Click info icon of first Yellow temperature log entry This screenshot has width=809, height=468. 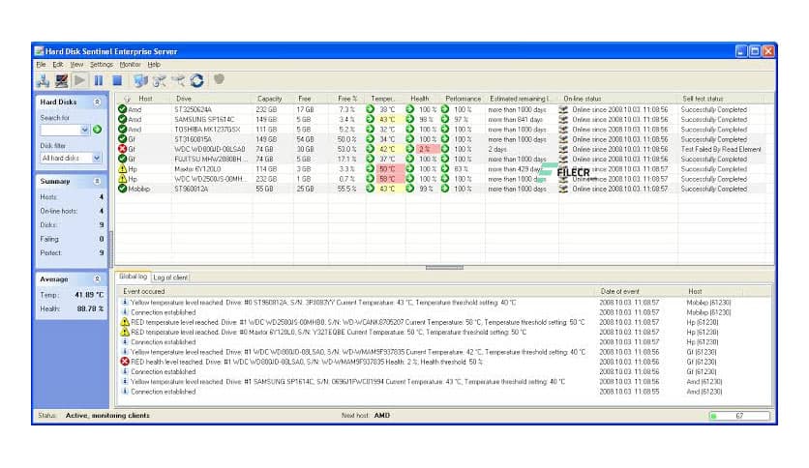[x=124, y=302]
